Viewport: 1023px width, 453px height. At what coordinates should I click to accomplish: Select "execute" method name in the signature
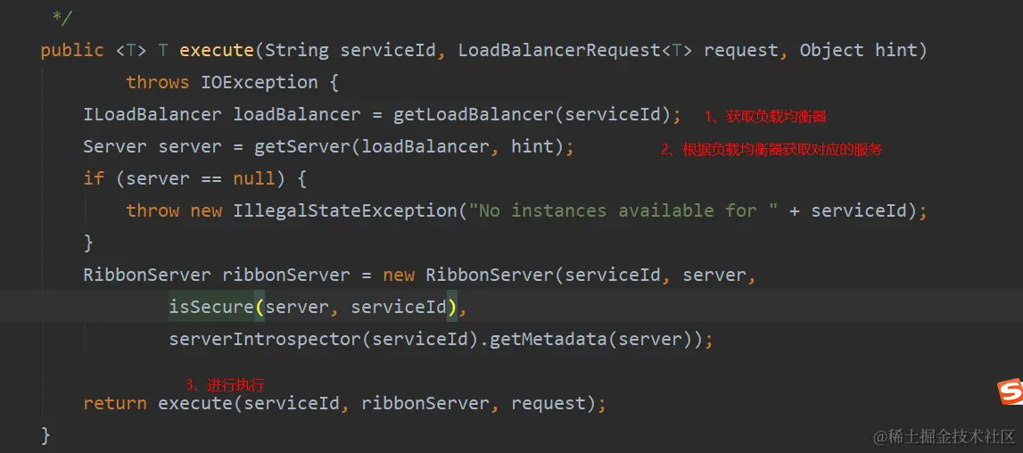pyautogui.click(x=216, y=50)
